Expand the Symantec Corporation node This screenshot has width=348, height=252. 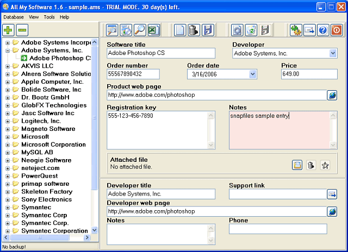point(8,231)
